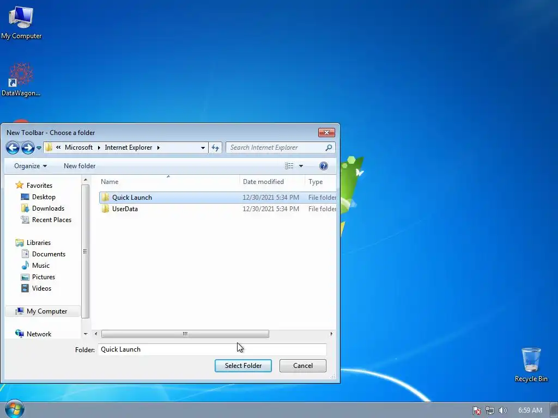Open network status tray icon

(x=490, y=410)
